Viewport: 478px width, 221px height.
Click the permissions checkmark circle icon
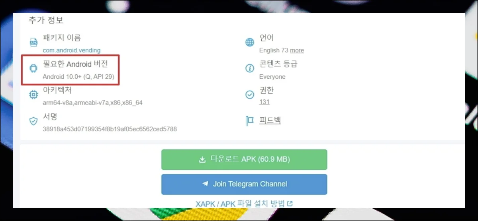click(250, 95)
